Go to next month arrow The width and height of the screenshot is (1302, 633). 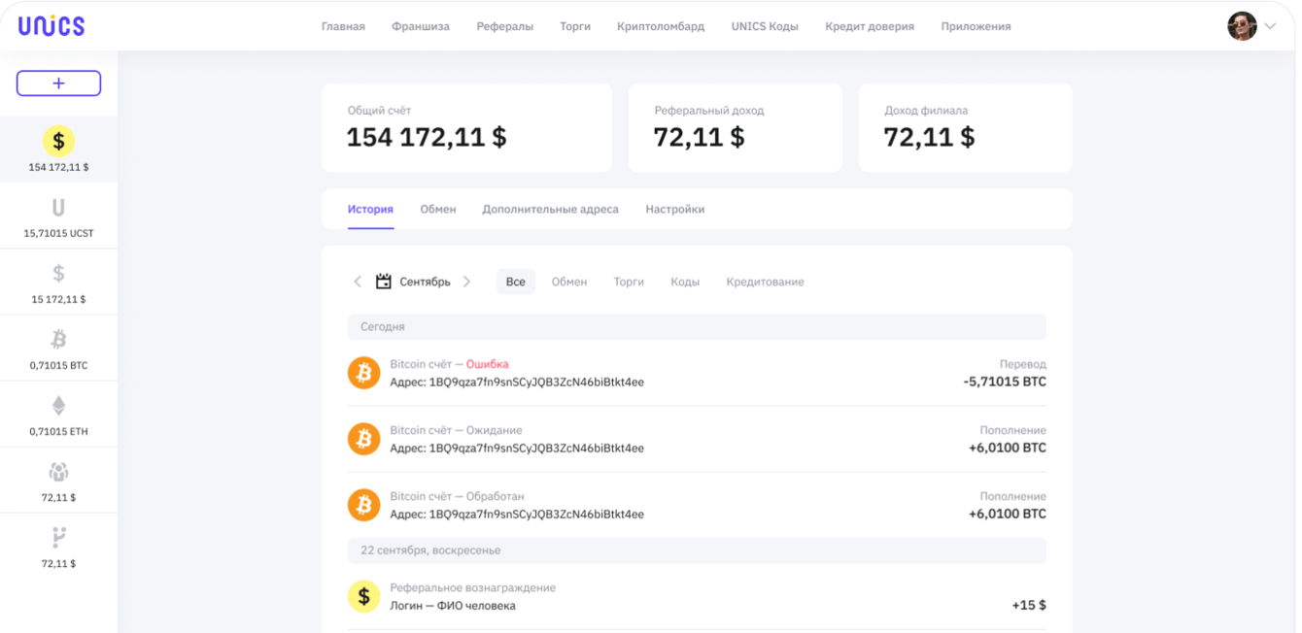[467, 282]
